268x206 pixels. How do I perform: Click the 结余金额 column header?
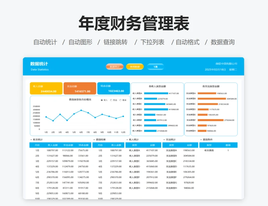[83, 145]
